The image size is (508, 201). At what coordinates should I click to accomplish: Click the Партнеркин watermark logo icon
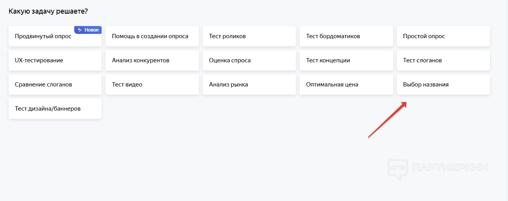pos(397,169)
